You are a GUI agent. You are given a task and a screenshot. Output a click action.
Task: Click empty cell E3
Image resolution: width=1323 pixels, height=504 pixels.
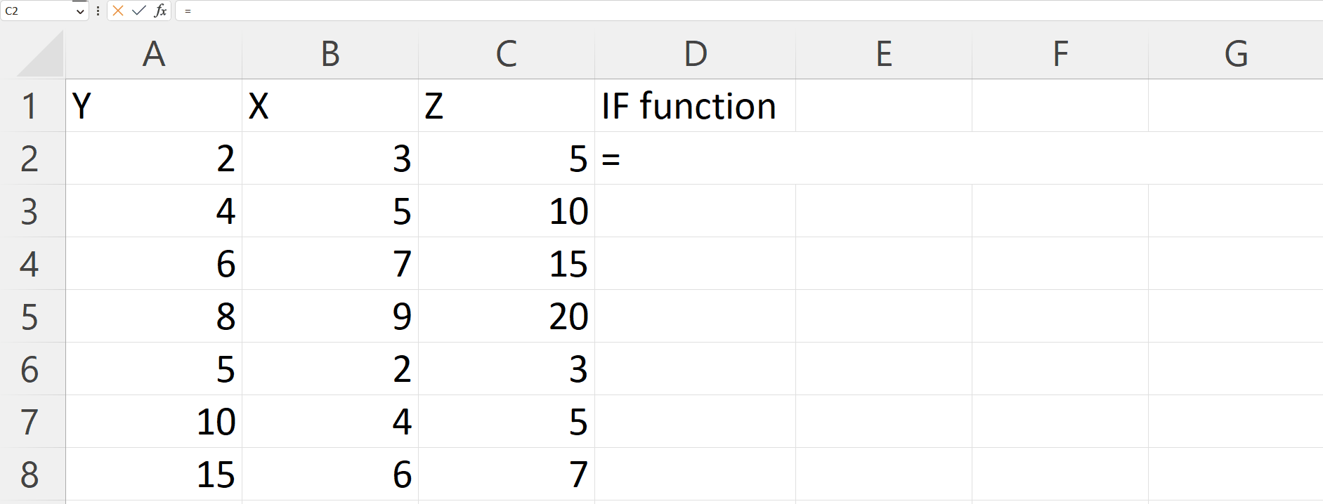(x=884, y=211)
